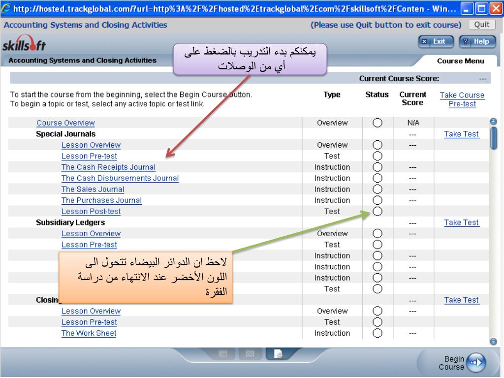Open The Cash Disbursements Journal topic
504x378 pixels.
pos(120,178)
